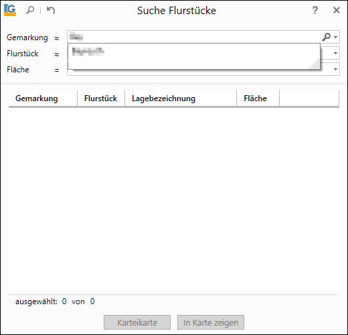348x335 pixels.
Task: Click the G application logo icon
Action: click(x=10, y=10)
